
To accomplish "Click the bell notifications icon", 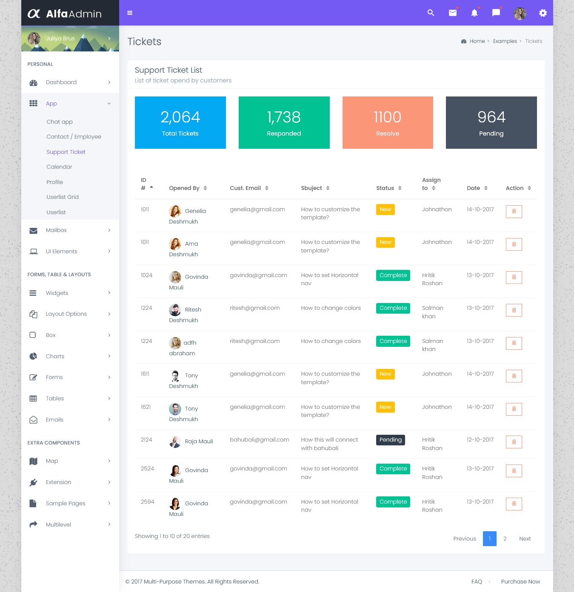I will pyautogui.click(x=474, y=13).
